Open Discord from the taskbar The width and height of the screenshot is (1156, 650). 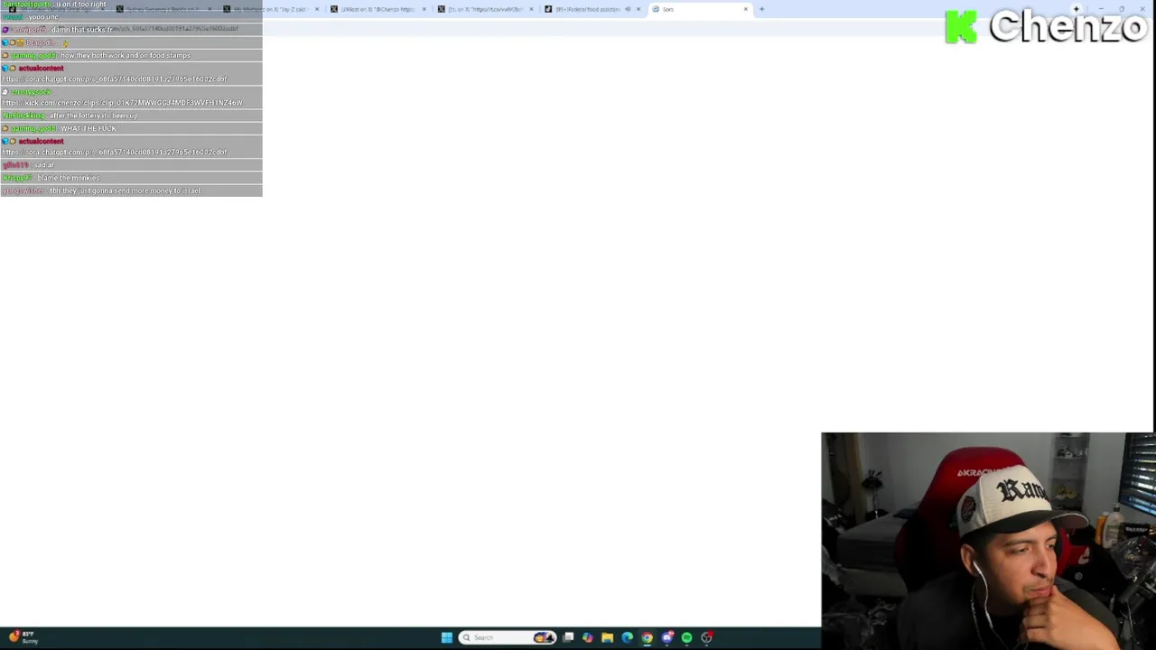point(667,637)
